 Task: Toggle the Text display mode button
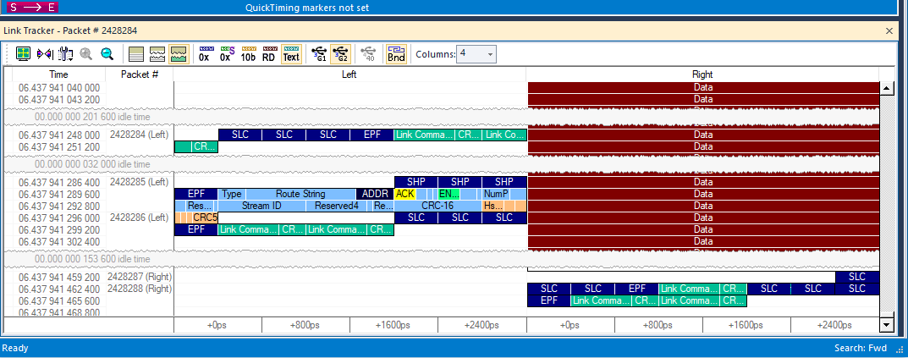[291, 54]
